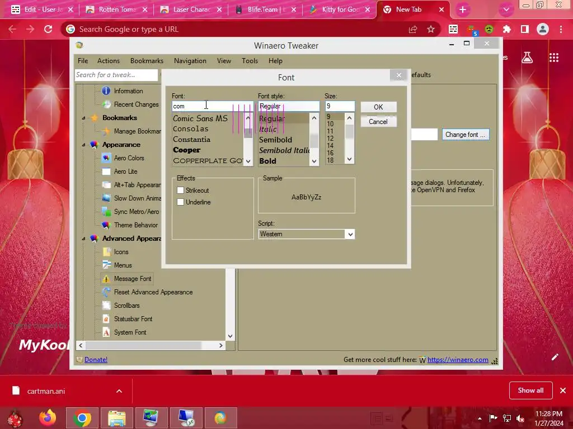573x429 pixels.
Task: Click the Sync Metro/Aero icon
Action: (106, 212)
